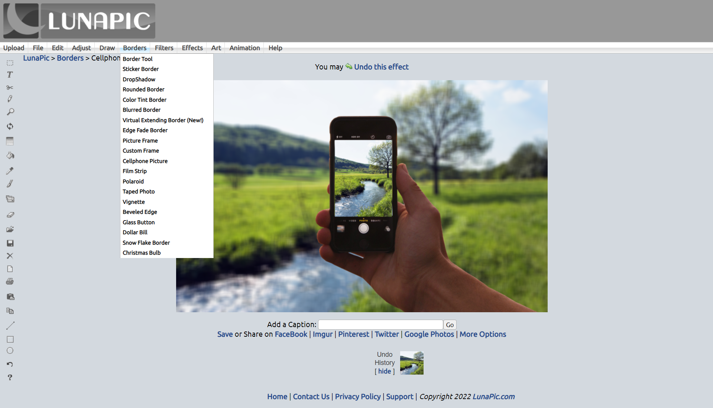
Task: Choose the paint bucket fill tool
Action: [x=10, y=156]
